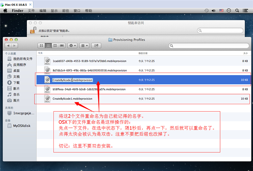Select 我的所有文件 in sidebar
This screenshot has width=253, height=171.
pyautogui.click(x=20, y=59)
